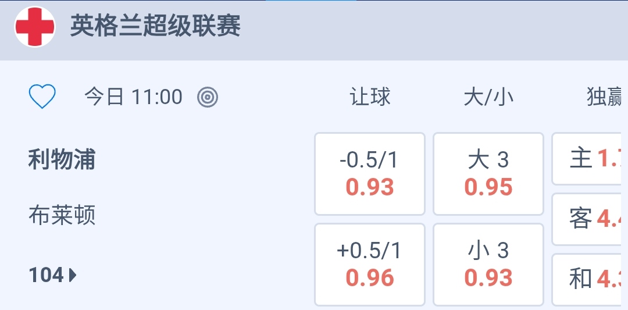
Task: Select handicap +0.5/1 at 0.96 odds
Action: click(x=370, y=264)
